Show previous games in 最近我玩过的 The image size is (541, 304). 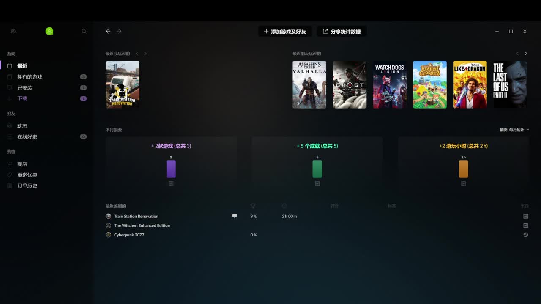pos(137,54)
